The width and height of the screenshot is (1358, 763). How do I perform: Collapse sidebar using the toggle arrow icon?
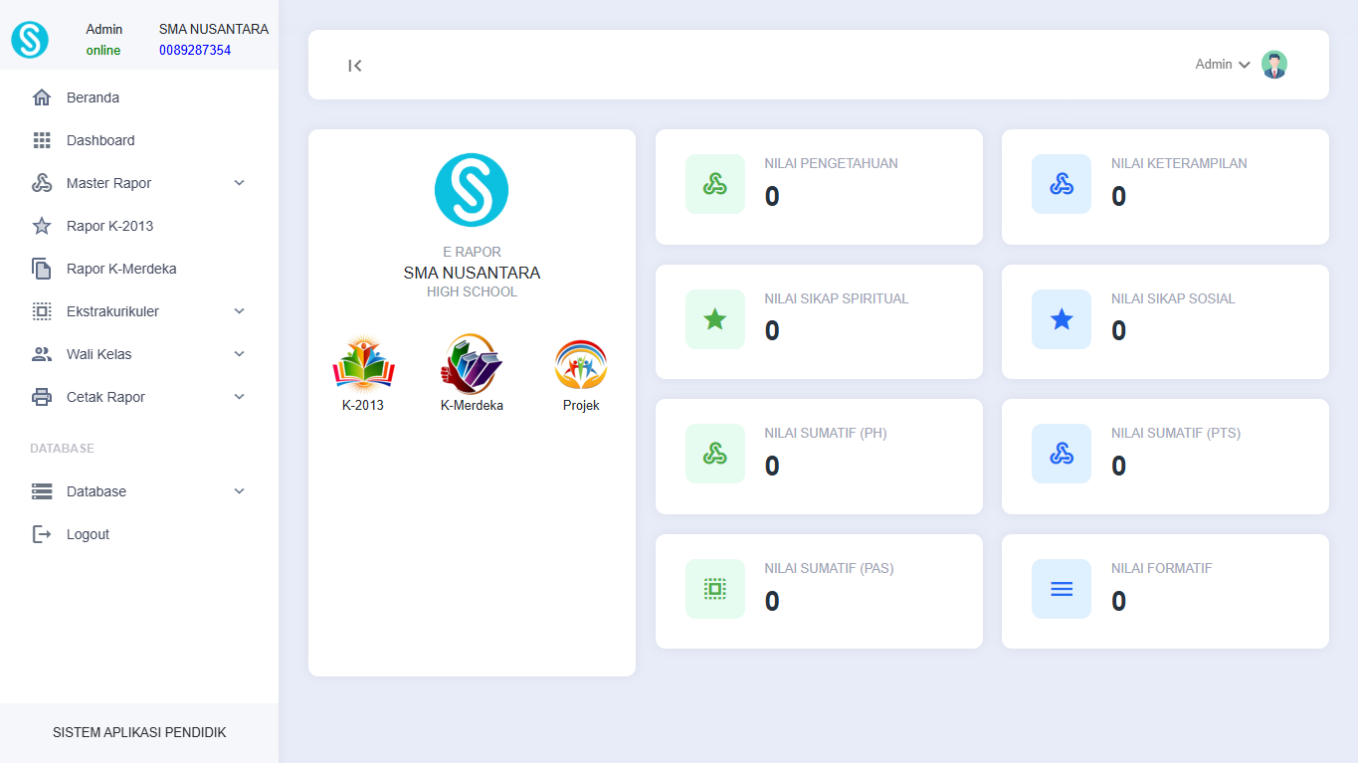(x=355, y=66)
